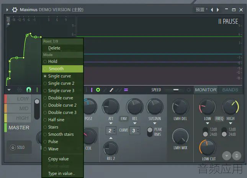Select Double curve 3 mode
Screen dimensions: 247x178
[x=62, y=112]
